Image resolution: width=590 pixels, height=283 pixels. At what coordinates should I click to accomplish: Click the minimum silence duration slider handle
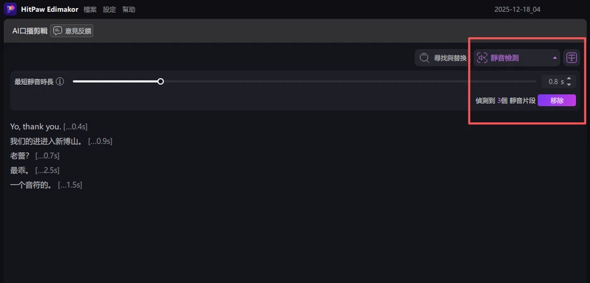pyautogui.click(x=161, y=81)
